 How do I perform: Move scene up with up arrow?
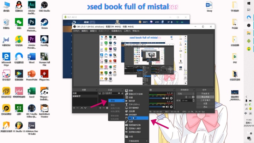pos(82,108)
